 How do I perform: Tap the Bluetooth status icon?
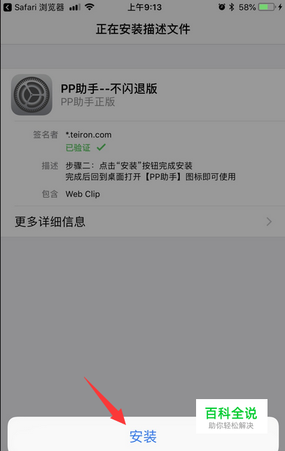click(232, 7)
